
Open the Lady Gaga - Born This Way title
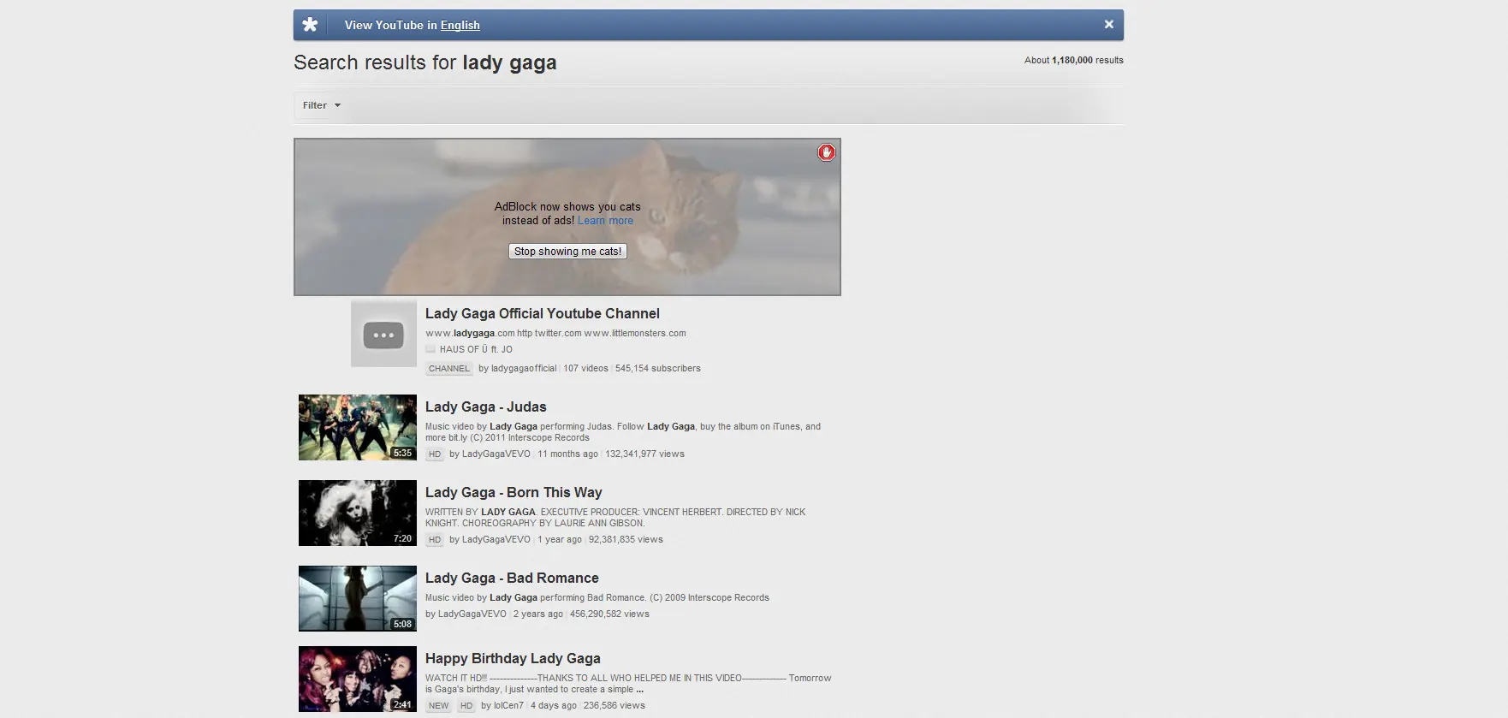pos(514,493)
